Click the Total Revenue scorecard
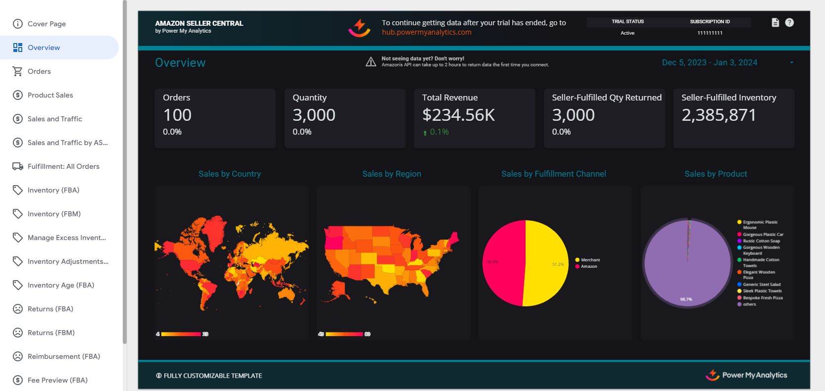 click(474, 118)
